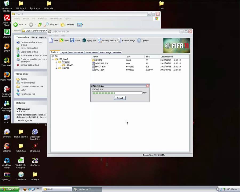The height and width of the screenshot is (192, 240).
Task: Click the FIFA 11 cover thumbnail
Action: [x=177, y=46]
